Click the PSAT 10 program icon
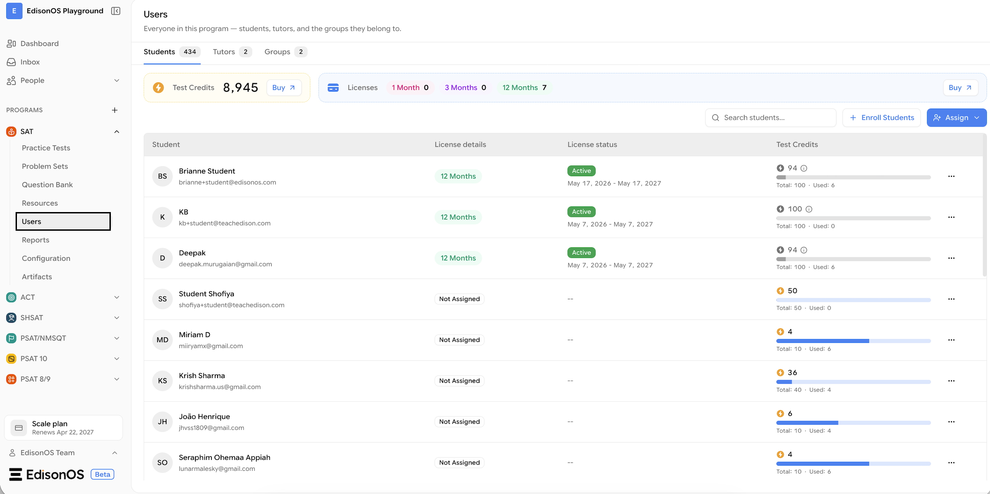This screenshot has width=990, height=494. [11, 358]
